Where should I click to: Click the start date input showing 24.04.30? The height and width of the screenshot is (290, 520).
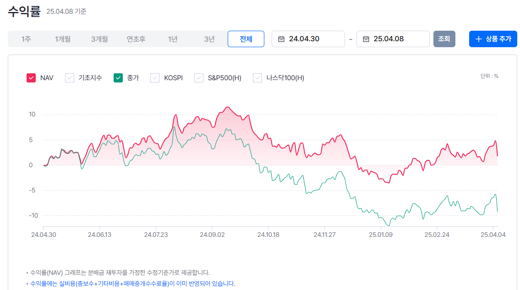(x=308, y=39)
